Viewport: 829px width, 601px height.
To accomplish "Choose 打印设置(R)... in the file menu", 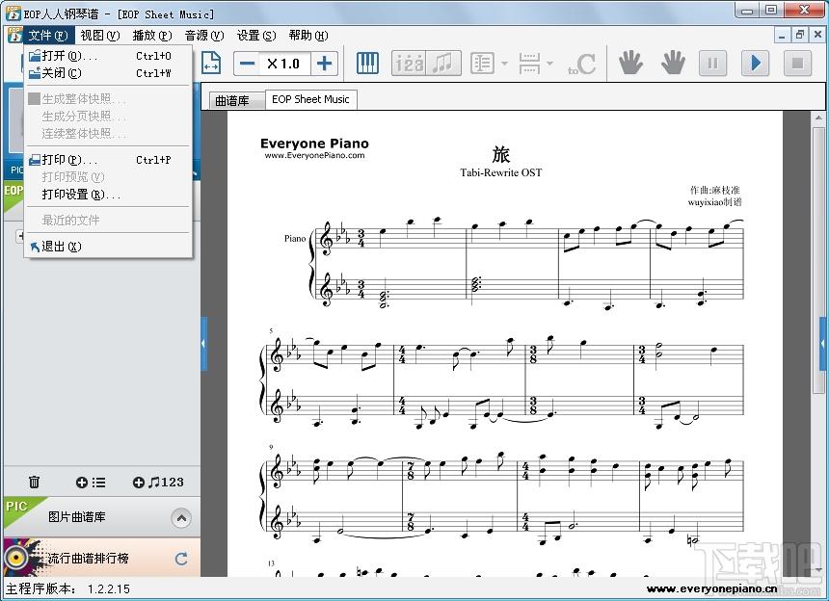I will click(108, 195).
